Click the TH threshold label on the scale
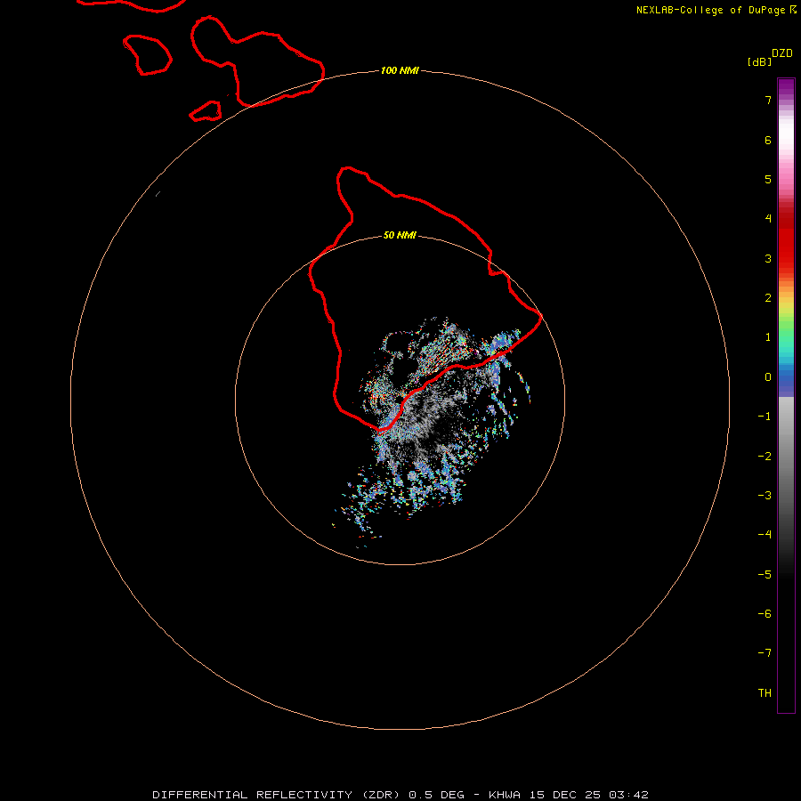The height and width of the screenshot is (801, 801). (765, 693)
